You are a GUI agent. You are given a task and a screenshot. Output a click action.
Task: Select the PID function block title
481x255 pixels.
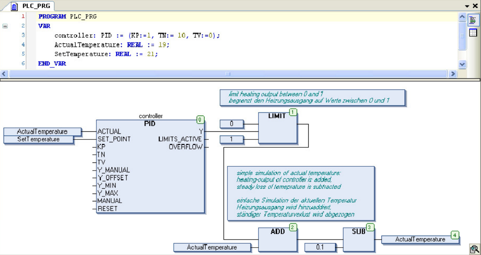coord(150,124)
